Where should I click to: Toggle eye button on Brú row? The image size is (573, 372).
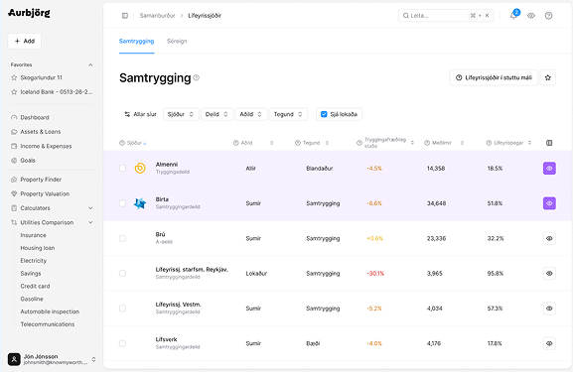[x=549, y=238]
